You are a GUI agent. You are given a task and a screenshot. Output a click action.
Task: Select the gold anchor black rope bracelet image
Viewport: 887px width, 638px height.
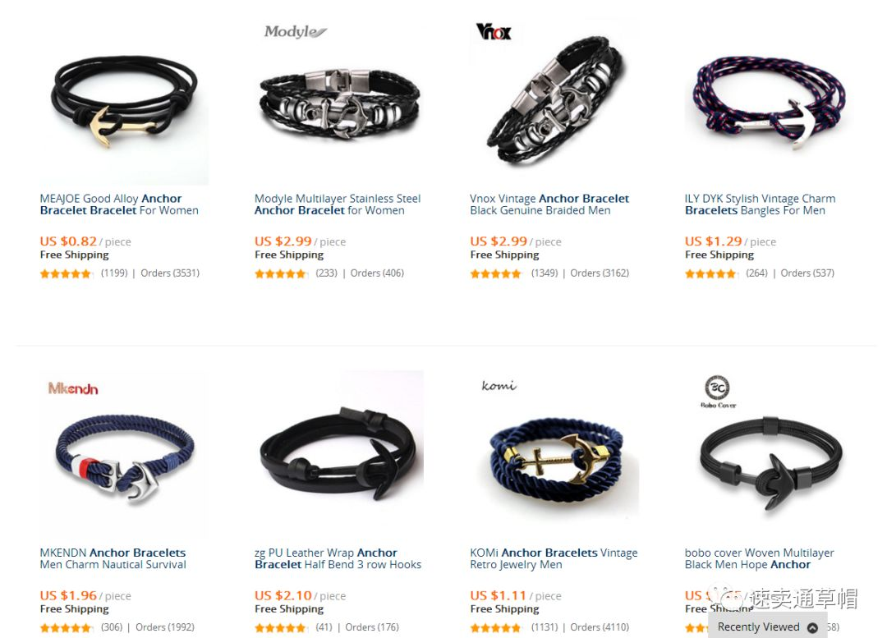pos(125,102)
